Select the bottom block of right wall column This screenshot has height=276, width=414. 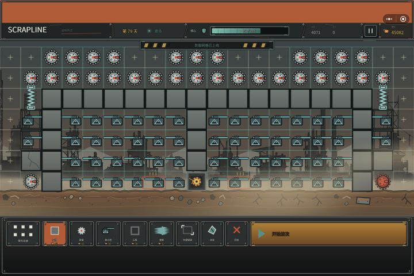pos(362,182)
